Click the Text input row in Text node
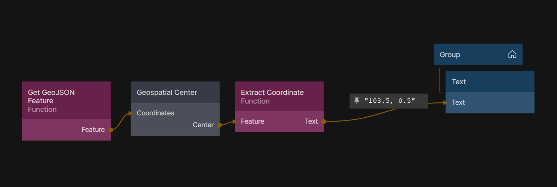557x187 pixels. click(490, 102)
